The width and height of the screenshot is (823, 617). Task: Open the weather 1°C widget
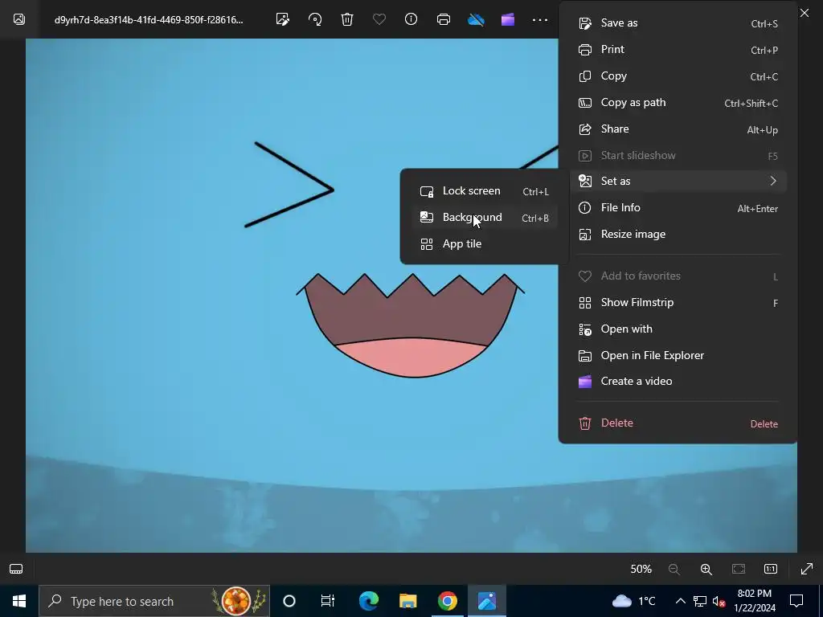point(633,601)
